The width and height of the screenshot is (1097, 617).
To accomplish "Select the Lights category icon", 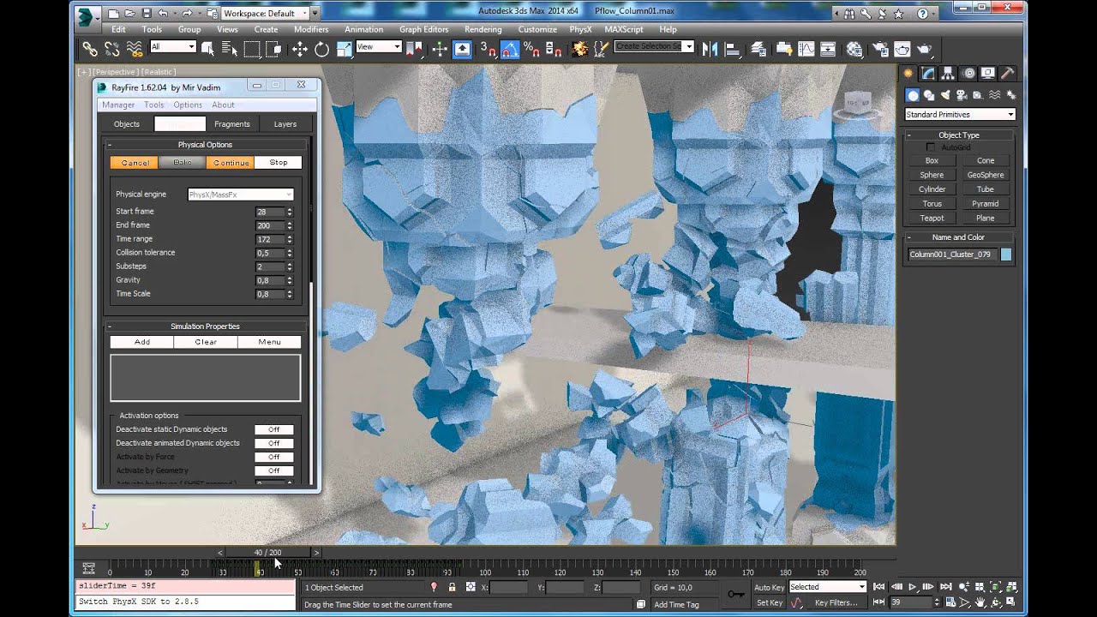I will 945,95.
